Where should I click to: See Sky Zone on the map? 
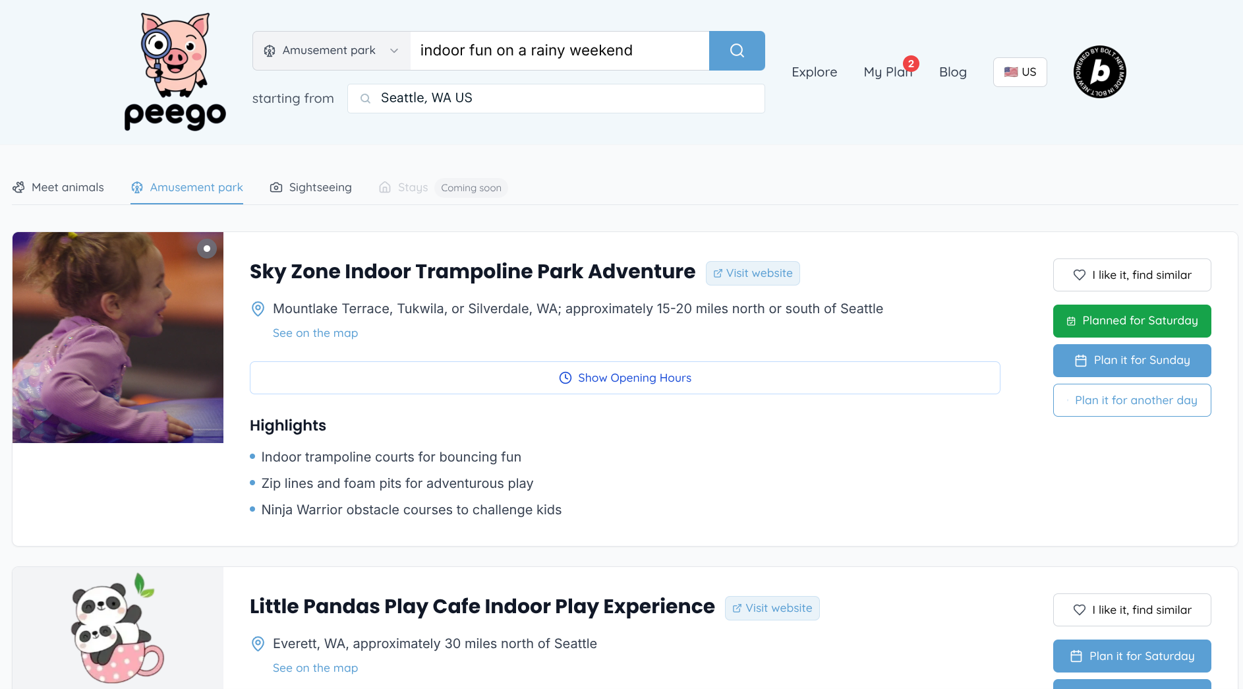315,333
